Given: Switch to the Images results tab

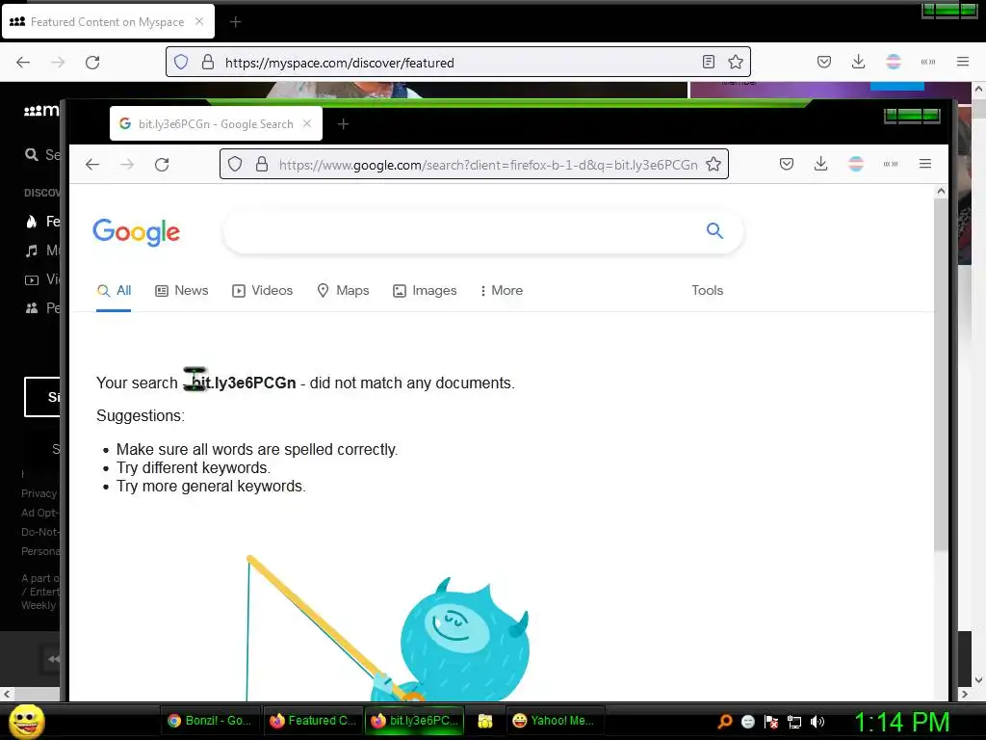Looking at the screenshot, I should coord(425,291).
